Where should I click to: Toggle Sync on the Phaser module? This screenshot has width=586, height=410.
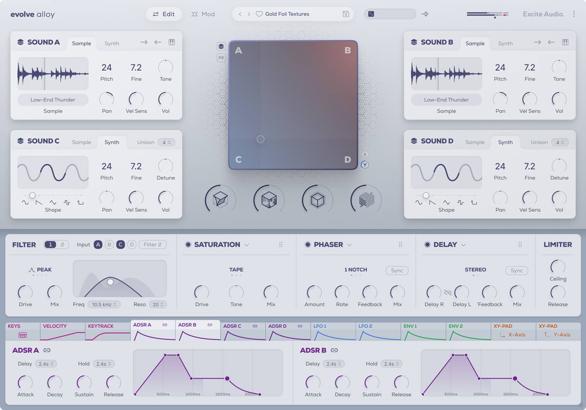(x=397, y=270)
